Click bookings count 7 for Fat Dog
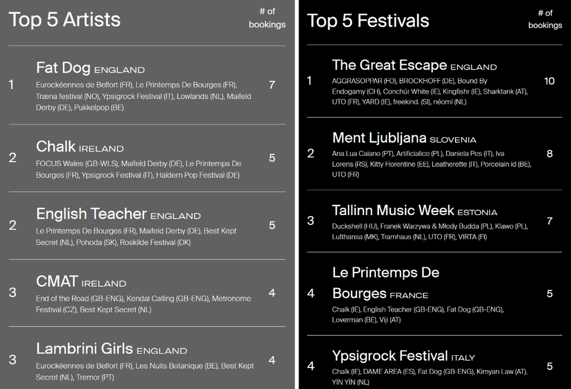 click(272, 85)
